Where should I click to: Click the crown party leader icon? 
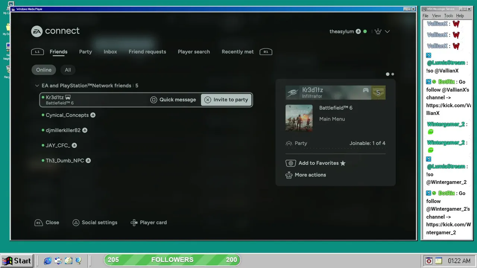(x=378, y=31)
